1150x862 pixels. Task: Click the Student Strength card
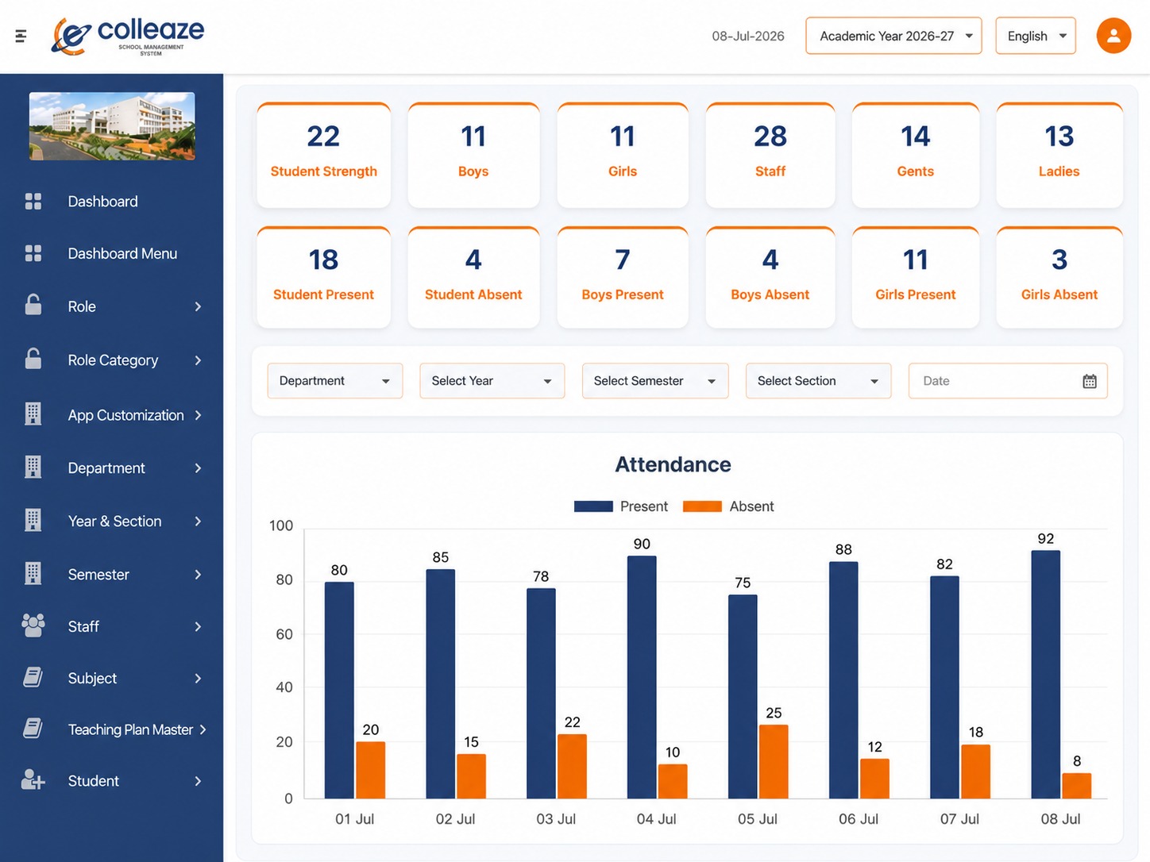tap(323, 155)
